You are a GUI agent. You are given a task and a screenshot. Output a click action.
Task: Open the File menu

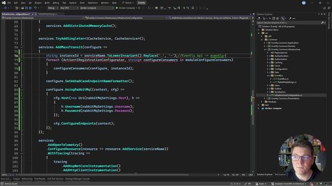click(x=9, y=3)
